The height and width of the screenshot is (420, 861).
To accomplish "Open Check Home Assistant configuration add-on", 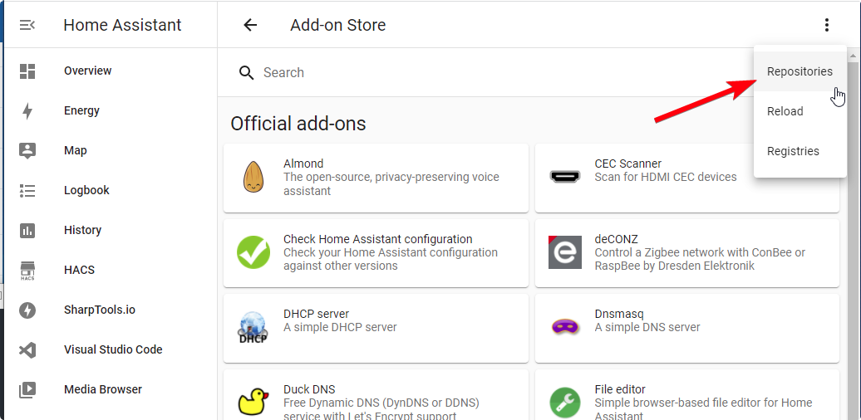I will [376, 253].
